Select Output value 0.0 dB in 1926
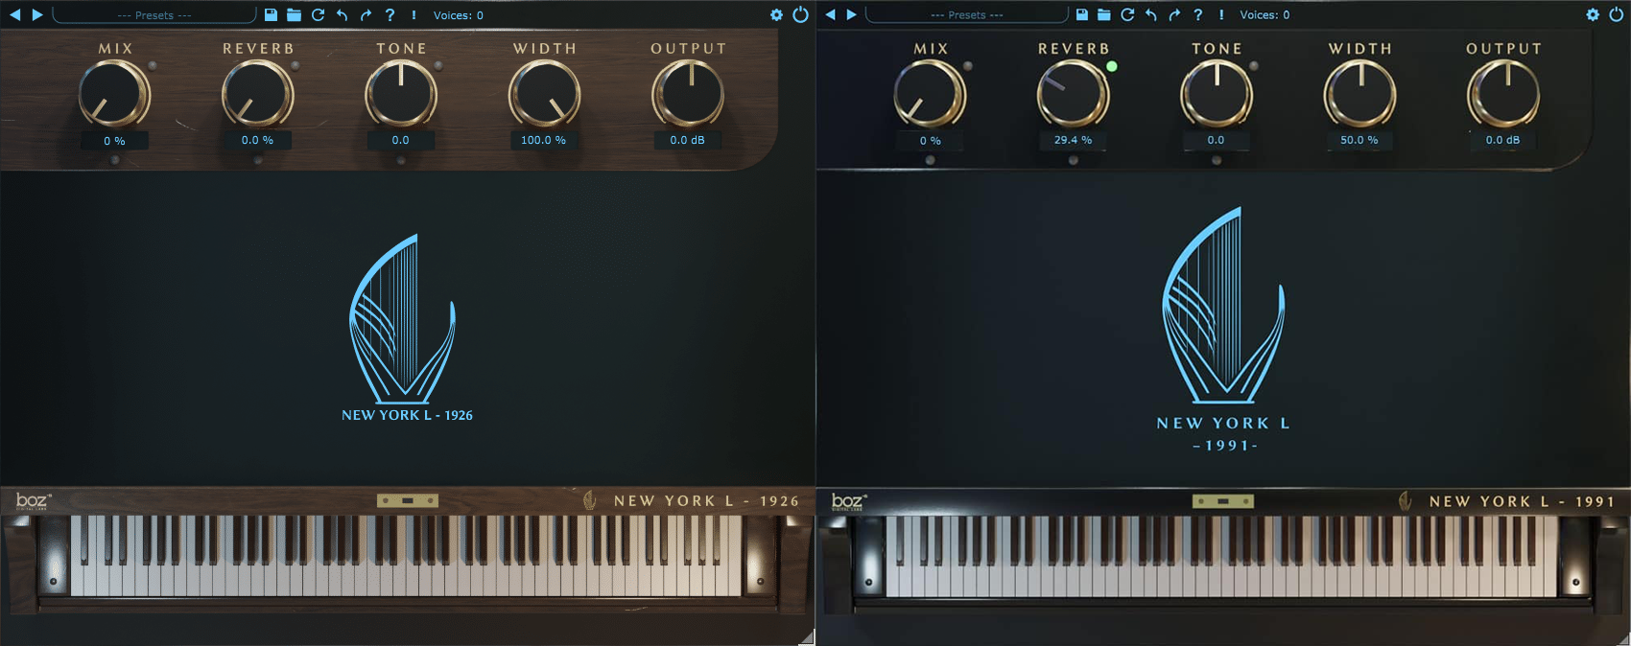1631x646 pixels. (x=687, y=140)
